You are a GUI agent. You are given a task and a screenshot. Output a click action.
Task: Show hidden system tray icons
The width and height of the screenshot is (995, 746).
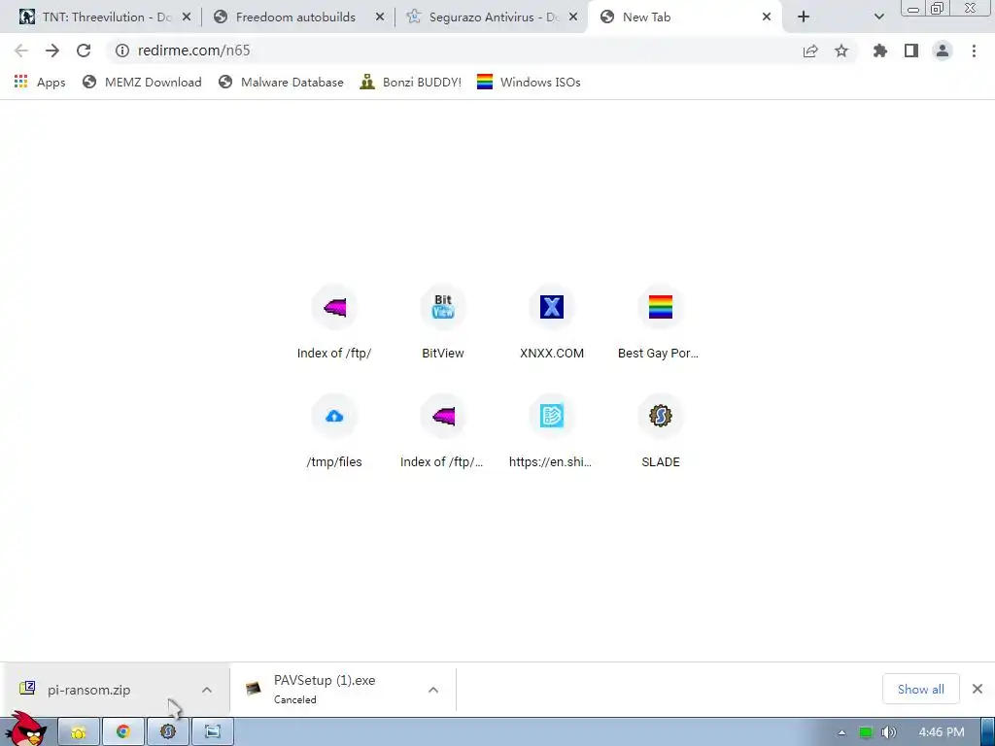tap(841, 732)
